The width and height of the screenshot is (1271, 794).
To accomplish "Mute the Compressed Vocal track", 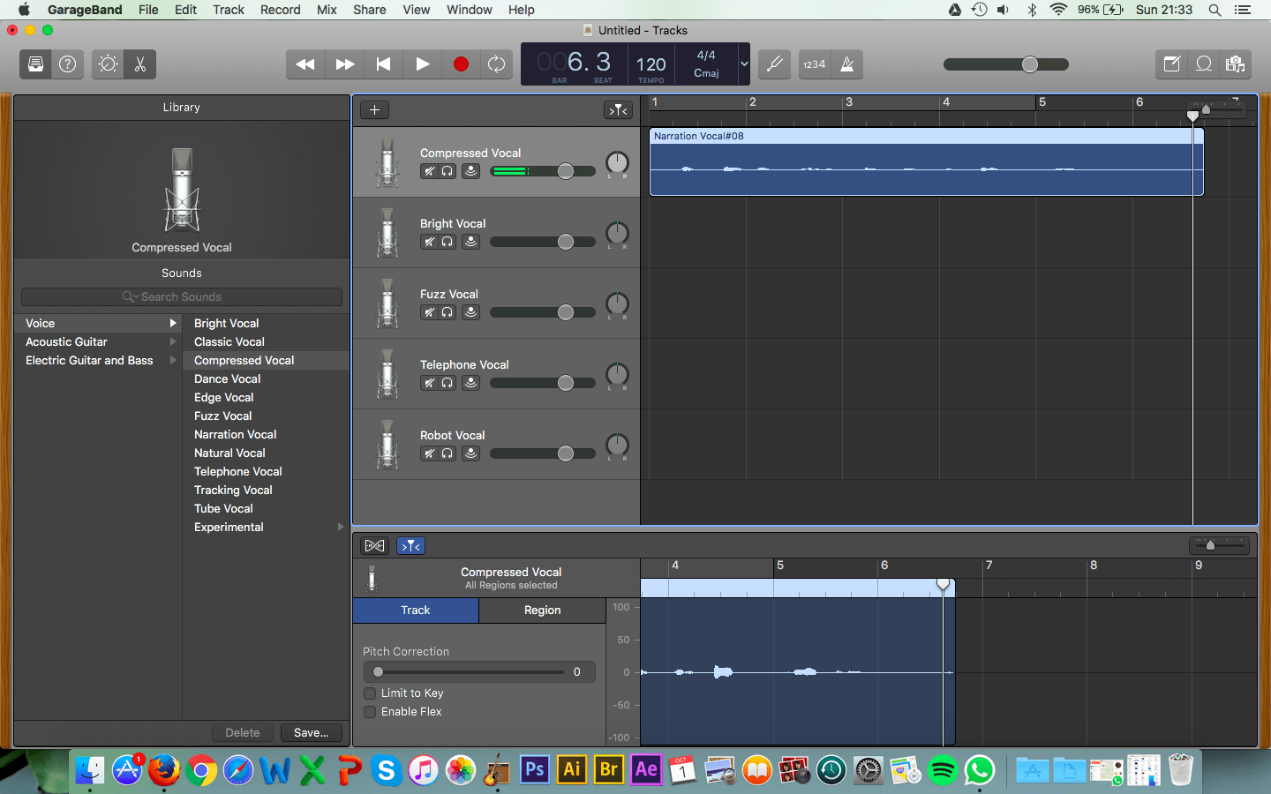I will coord(429,171).
